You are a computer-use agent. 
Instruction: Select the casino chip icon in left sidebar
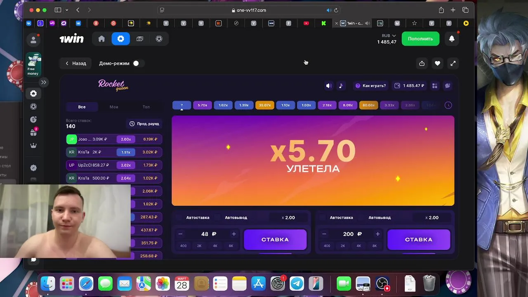(x=33, y=94)
